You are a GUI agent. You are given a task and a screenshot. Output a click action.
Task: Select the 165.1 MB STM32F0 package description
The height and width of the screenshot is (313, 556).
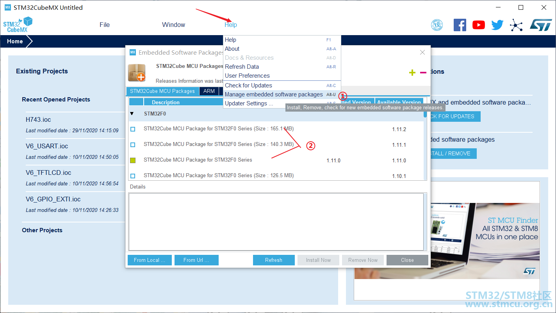click(219, 128)
